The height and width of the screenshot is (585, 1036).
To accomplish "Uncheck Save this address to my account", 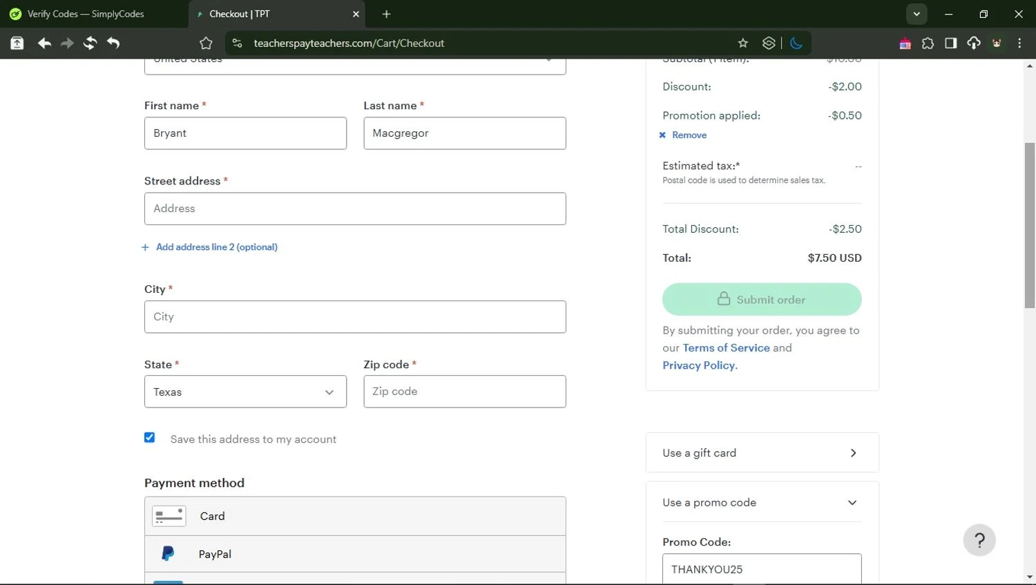I will (x=149, y=438).
